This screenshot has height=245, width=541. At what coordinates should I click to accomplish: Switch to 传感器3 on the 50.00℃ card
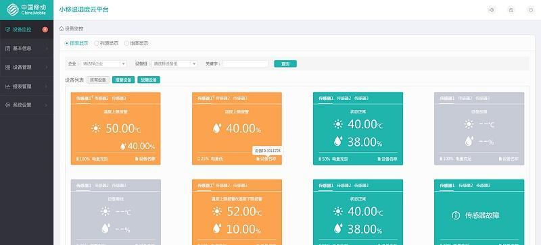point(119,99)
